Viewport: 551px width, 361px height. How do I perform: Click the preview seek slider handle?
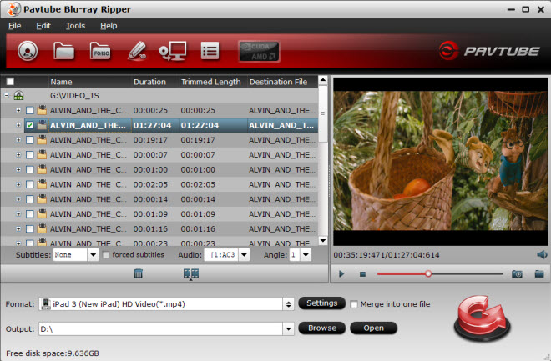pos(428,273)
